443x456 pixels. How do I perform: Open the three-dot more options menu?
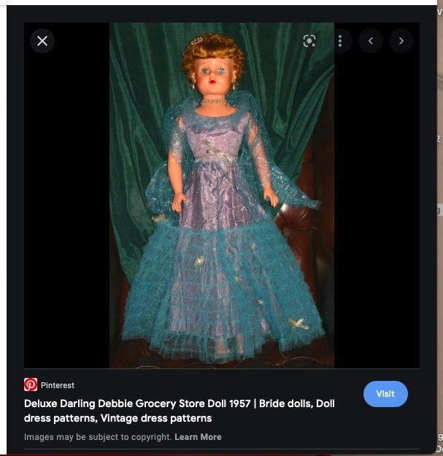(x=340, y=41)
